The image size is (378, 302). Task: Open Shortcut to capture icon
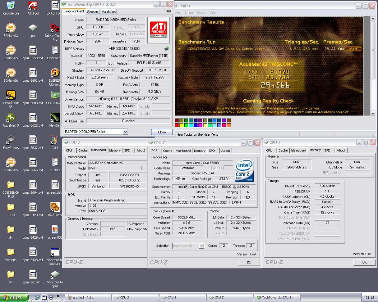point(55,256)
